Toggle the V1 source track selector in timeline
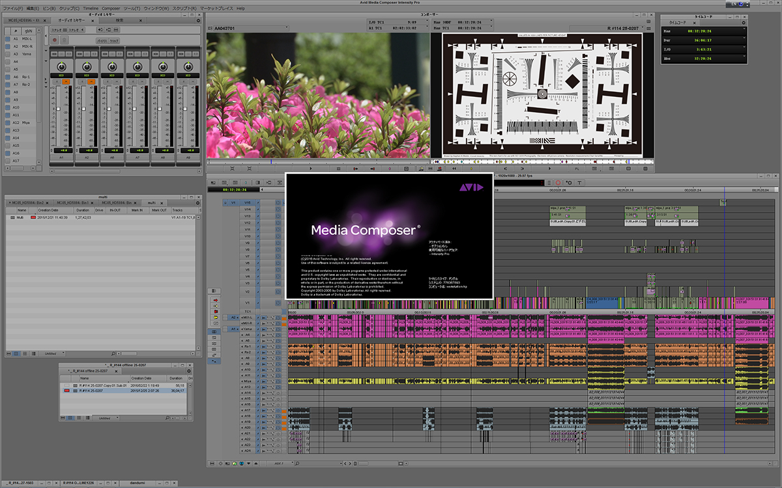This screenshot has width=782, height=488. tap(234, 203)
